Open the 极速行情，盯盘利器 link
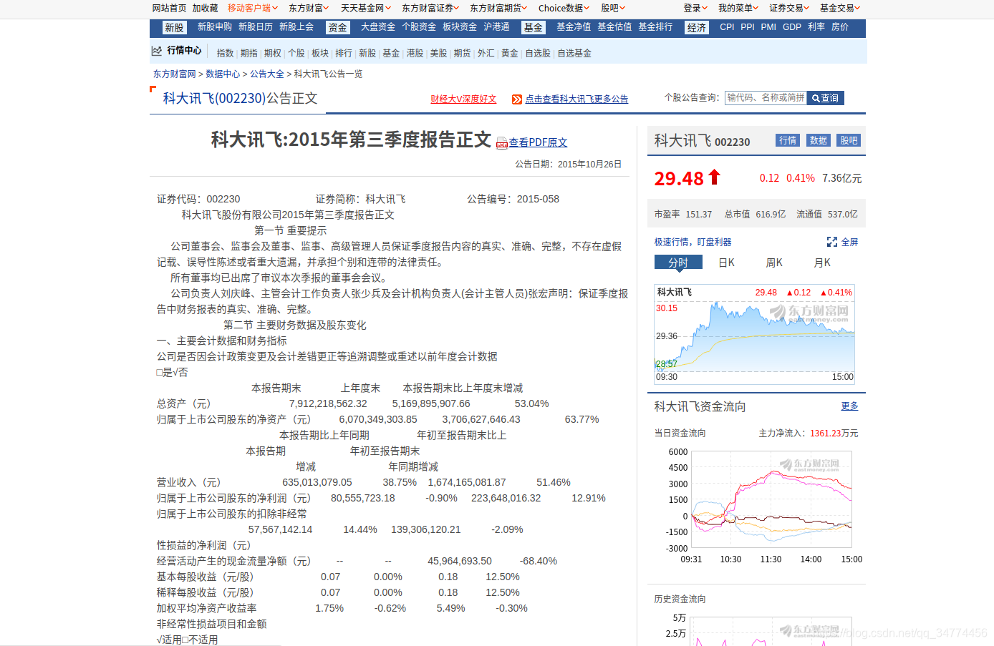The height and width of the screenshot is (646, 994). coord(693,242)
